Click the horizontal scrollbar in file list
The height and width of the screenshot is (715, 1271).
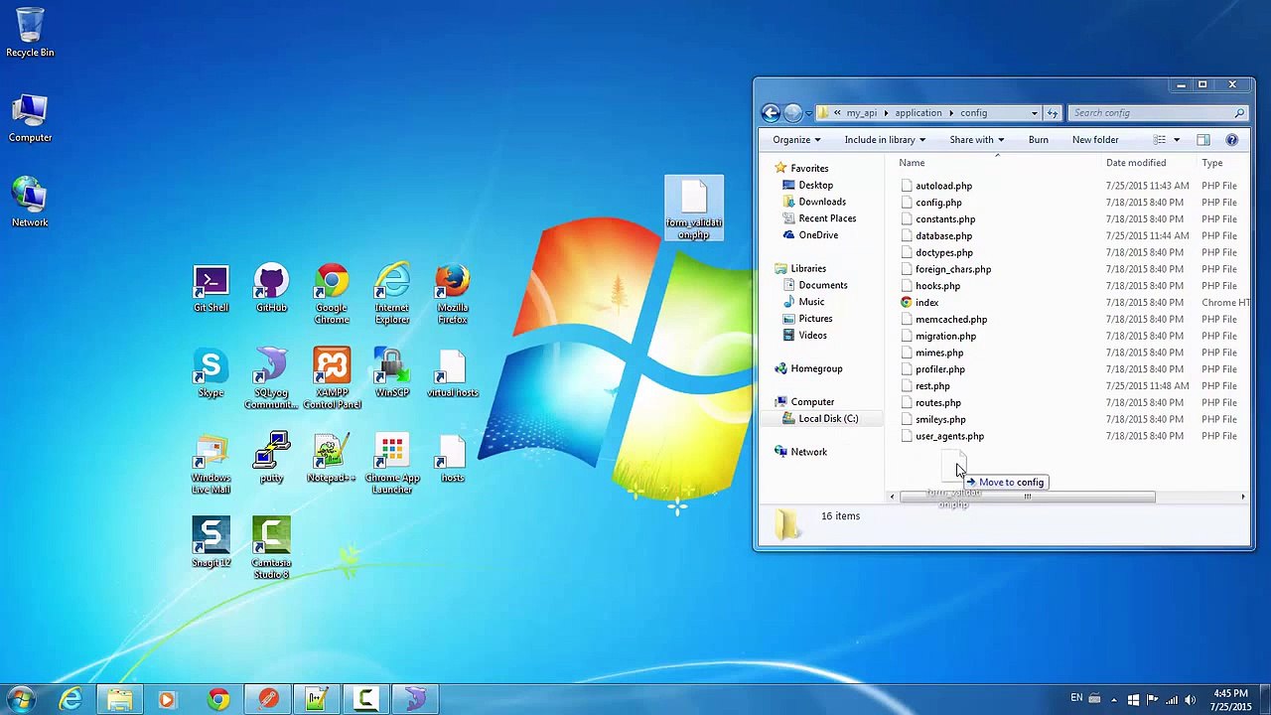(1028, 497)
